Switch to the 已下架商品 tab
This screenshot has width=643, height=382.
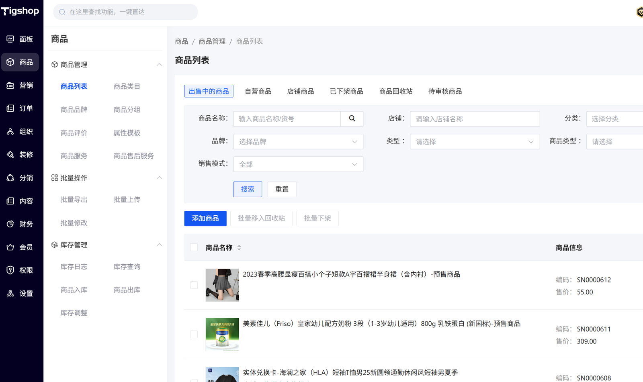click(x=346, y=91)
